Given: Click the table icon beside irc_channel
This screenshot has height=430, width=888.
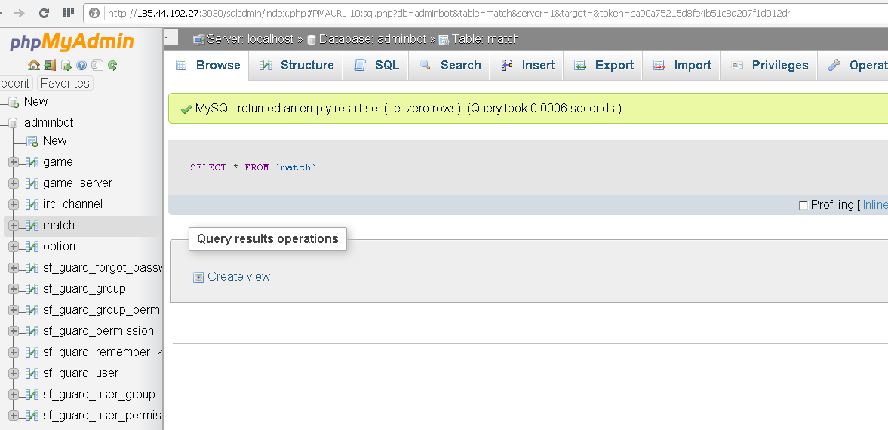Looking at the screenshot, I should pyautogui.click(x=32, y=204).
